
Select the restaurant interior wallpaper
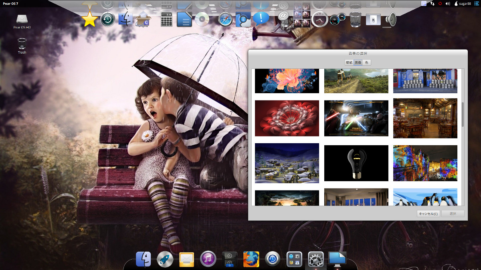coord(425,118)
